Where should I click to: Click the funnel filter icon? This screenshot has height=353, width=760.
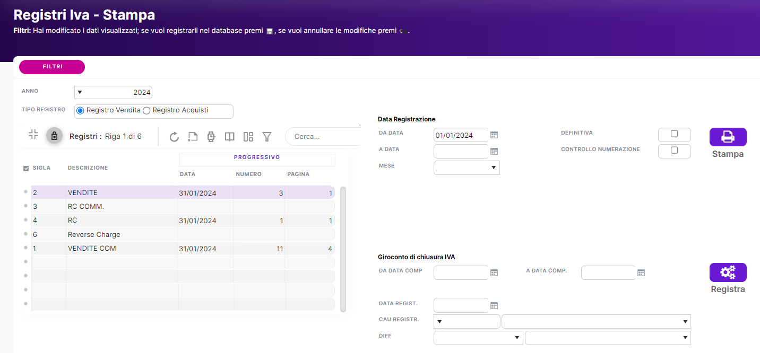pyautogui.click(x=267, y=137)
